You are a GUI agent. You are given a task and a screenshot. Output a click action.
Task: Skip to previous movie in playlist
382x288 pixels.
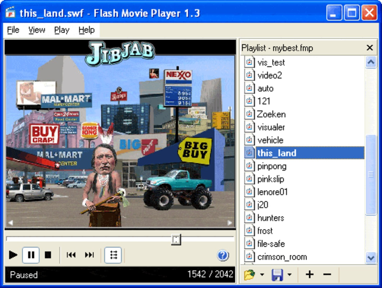[x=71, y=255]
